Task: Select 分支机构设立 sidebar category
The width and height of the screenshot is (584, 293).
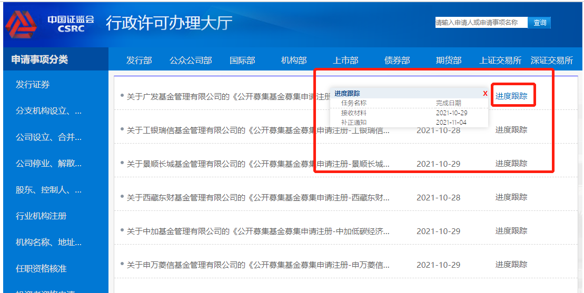Action: 49,111
